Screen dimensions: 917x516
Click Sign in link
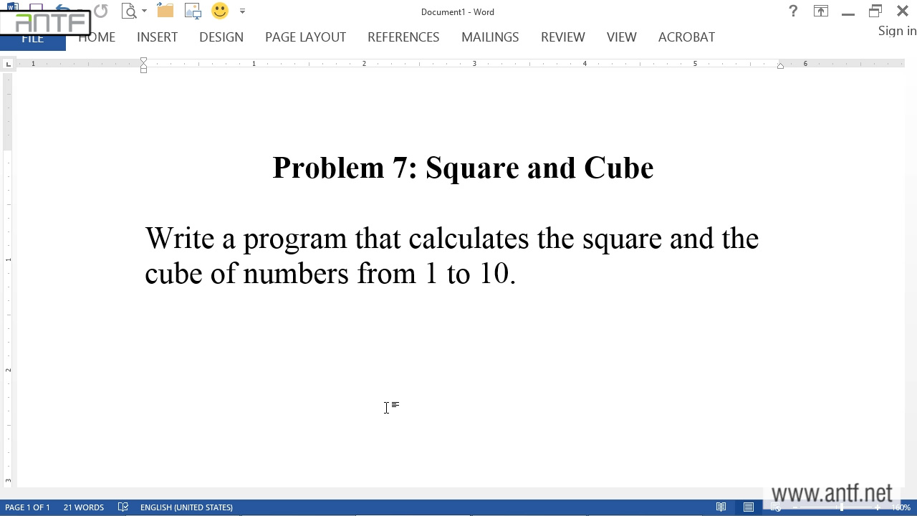coord(897,31)
